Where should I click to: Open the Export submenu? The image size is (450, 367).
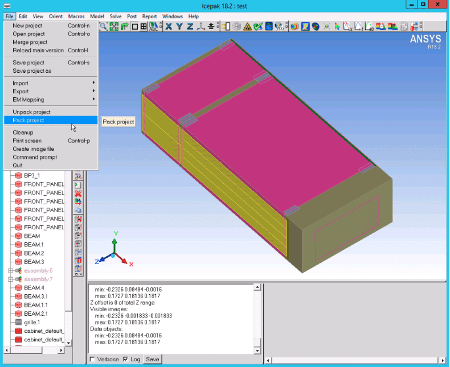pos(51,92)
